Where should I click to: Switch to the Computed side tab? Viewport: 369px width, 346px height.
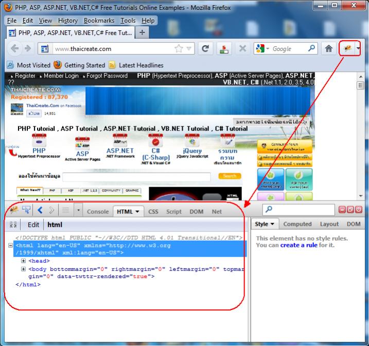[297, 224]
